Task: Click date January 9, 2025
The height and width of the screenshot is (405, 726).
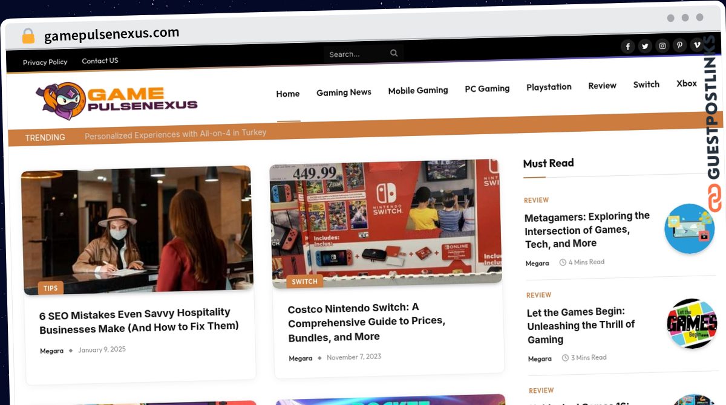Action: point(102,349)
